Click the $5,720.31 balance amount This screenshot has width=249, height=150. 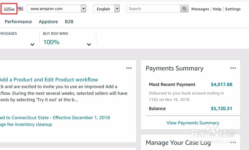(x=222, y=109)
